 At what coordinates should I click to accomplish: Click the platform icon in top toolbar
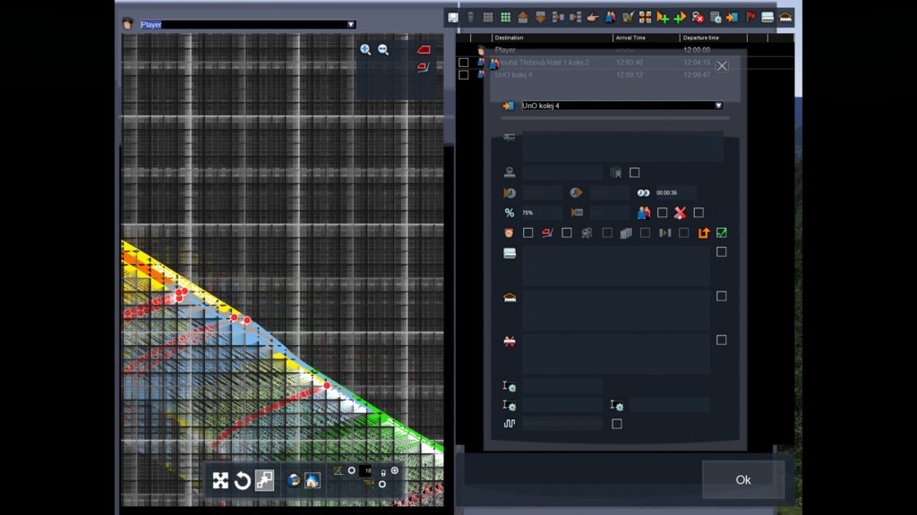pos(767,18)
